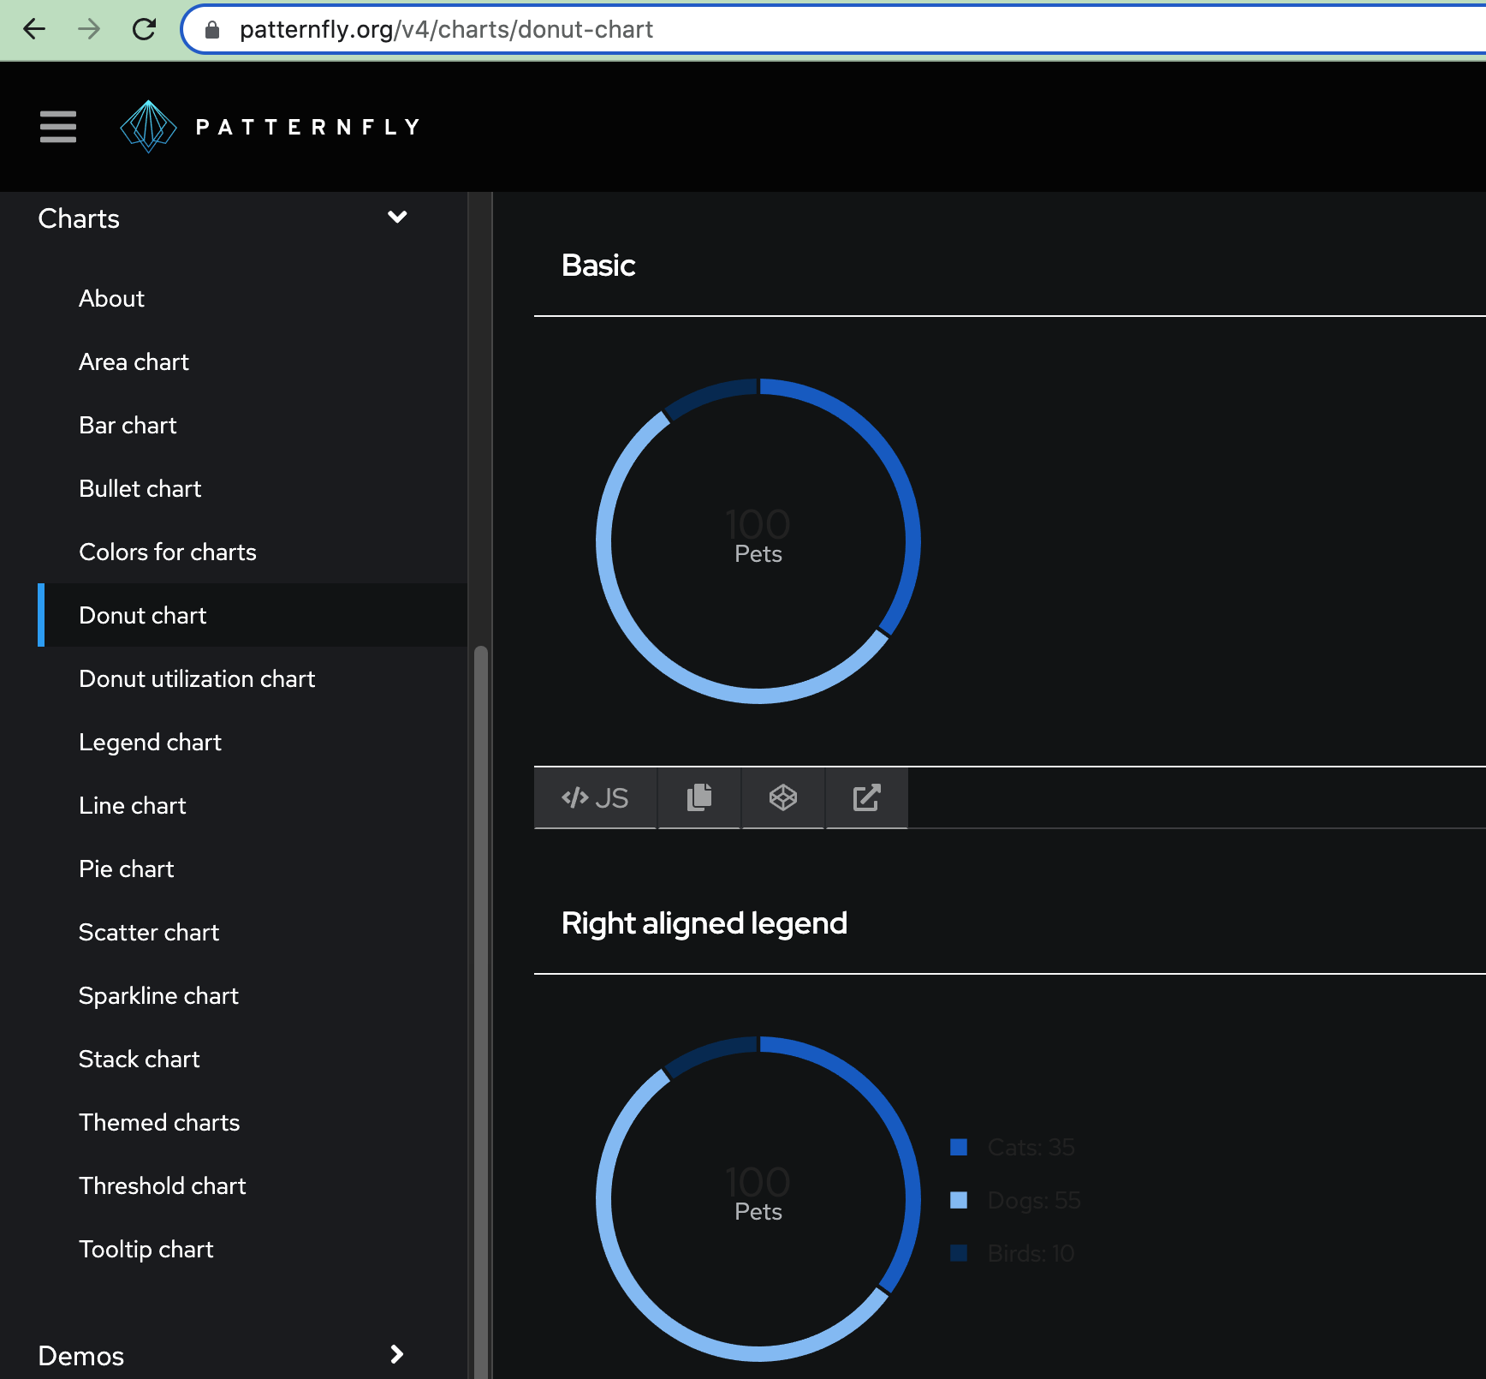Open the Legend chart page
1486x1379 pixels.
pyautogui.click(x=150, y=742)
